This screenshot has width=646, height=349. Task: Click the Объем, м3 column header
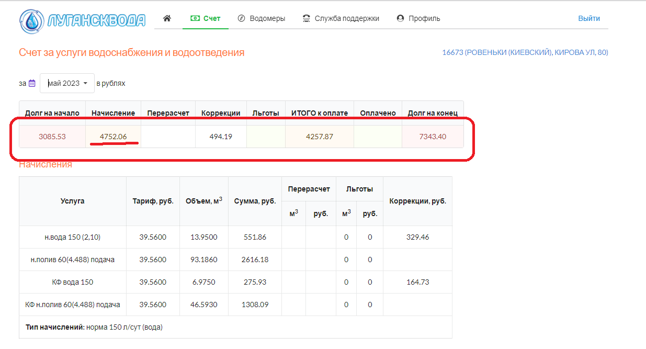tap(204, 201)
